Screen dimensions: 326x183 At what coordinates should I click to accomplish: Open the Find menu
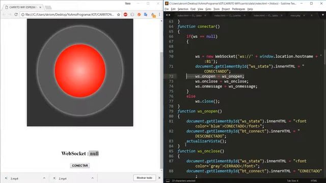point(193,9)
